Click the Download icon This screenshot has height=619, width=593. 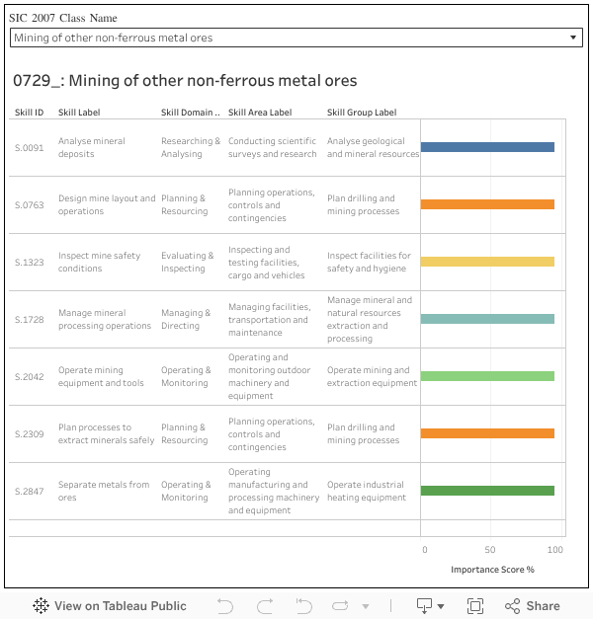coord(424,606)
